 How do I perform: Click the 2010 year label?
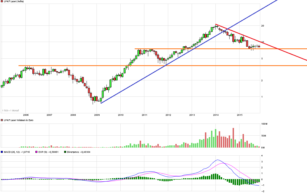121,115
